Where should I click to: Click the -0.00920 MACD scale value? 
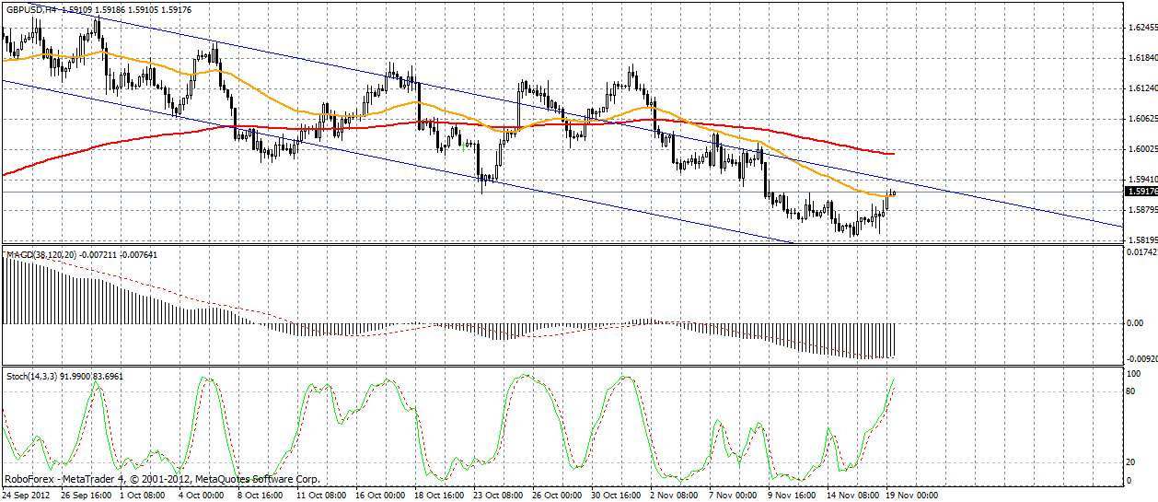[x=1141, y=359]
